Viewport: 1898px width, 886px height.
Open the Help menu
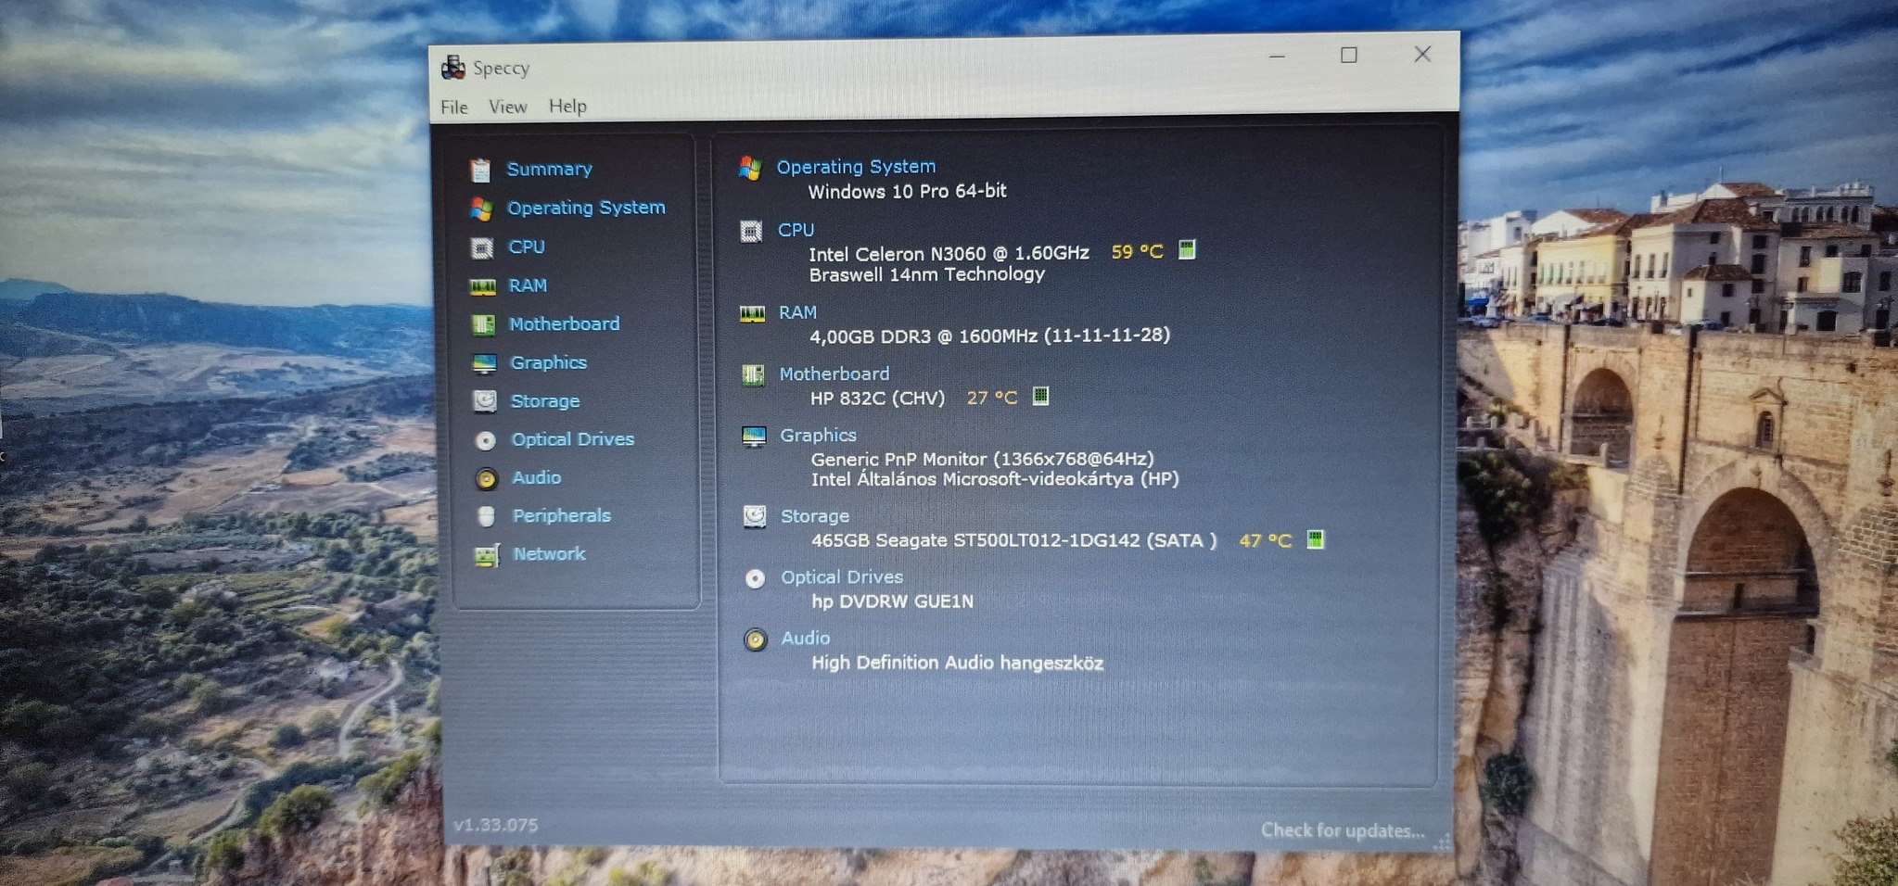567,106
